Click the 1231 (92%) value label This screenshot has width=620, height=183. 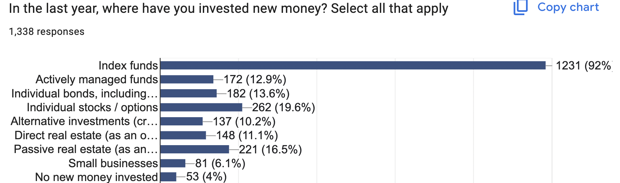pos(584,65)
